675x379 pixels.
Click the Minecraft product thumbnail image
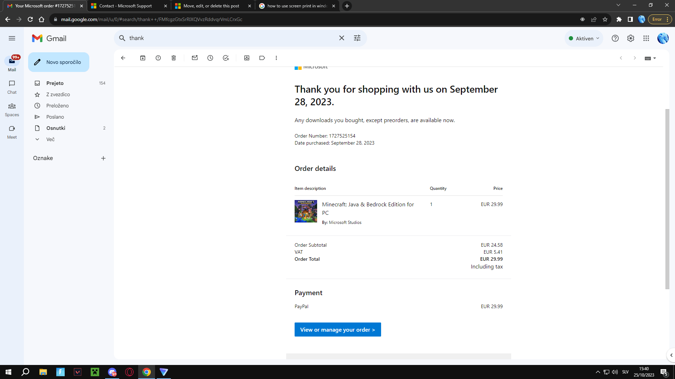coord(306,211)
